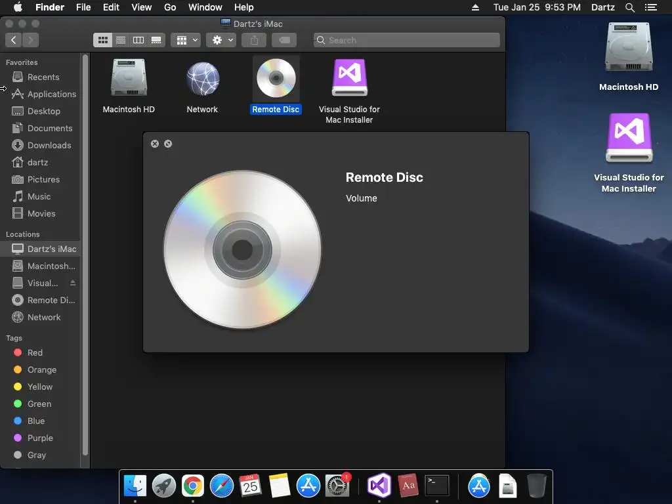
Task: Open Music in the sidebar
Action: (x=40, y=197)
